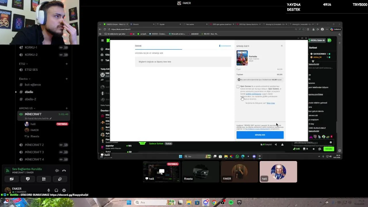Open the soundboard button in voice panel

60,179
